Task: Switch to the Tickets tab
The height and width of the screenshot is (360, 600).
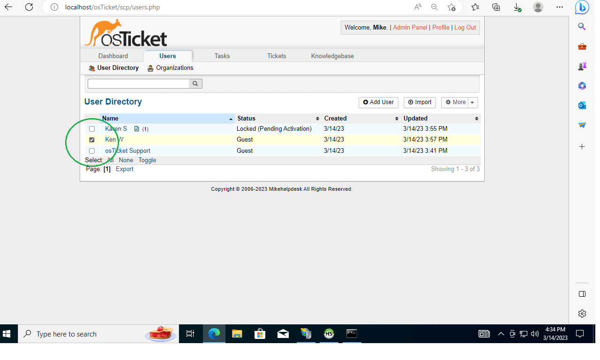Action: [x=277, y=56]
